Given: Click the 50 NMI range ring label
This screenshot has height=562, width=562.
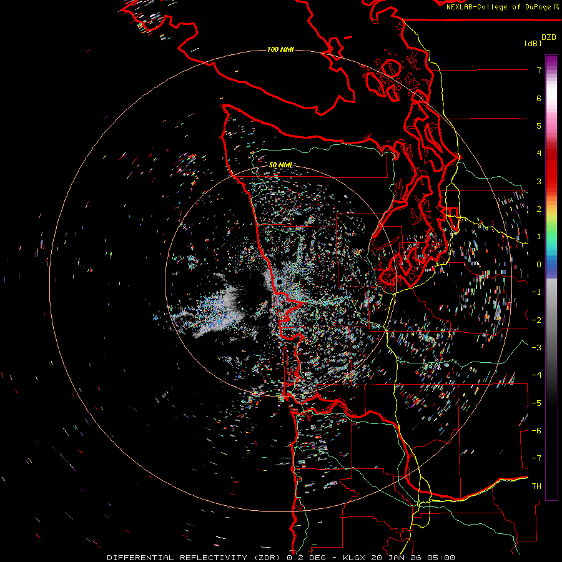Looking at the screenshot, I should pos(280,165).
